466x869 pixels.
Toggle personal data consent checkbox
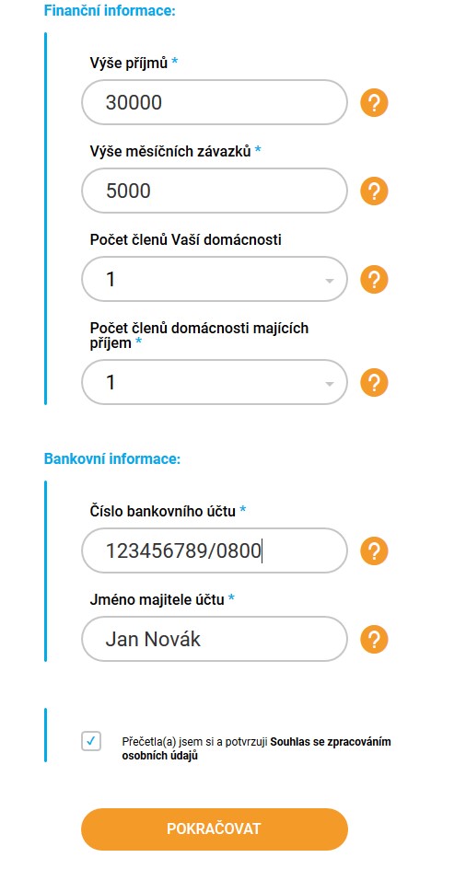coord(91,741)
